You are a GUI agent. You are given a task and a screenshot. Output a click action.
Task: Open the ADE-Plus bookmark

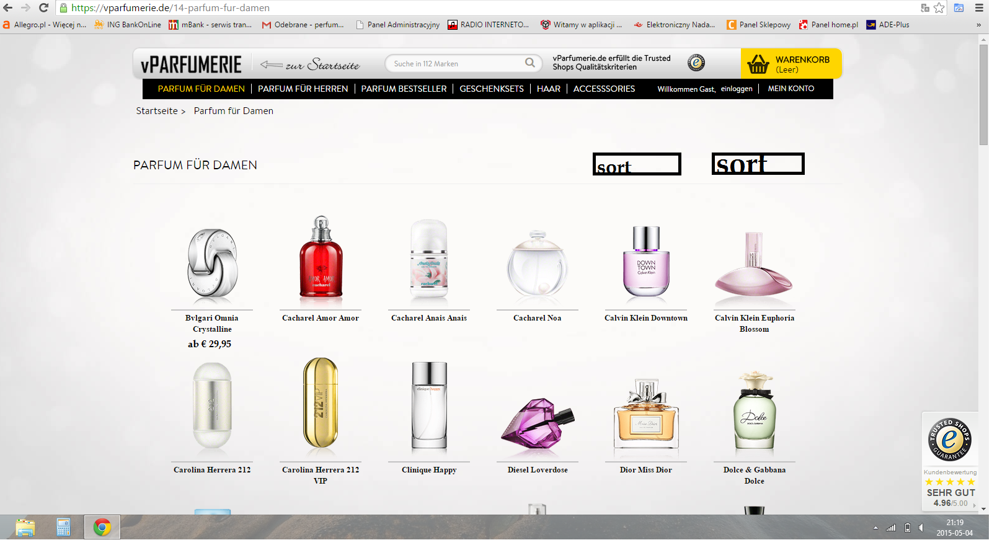[888, 25]
